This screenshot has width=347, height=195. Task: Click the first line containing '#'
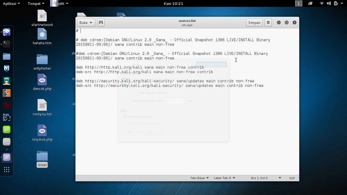77,31
